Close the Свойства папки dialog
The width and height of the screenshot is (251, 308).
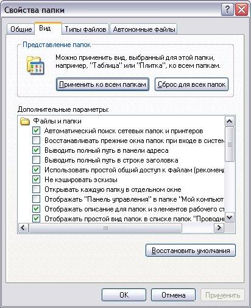241,10
